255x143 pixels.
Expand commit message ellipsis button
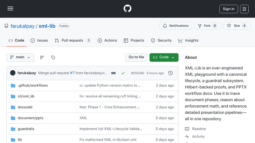click(113, 73)
